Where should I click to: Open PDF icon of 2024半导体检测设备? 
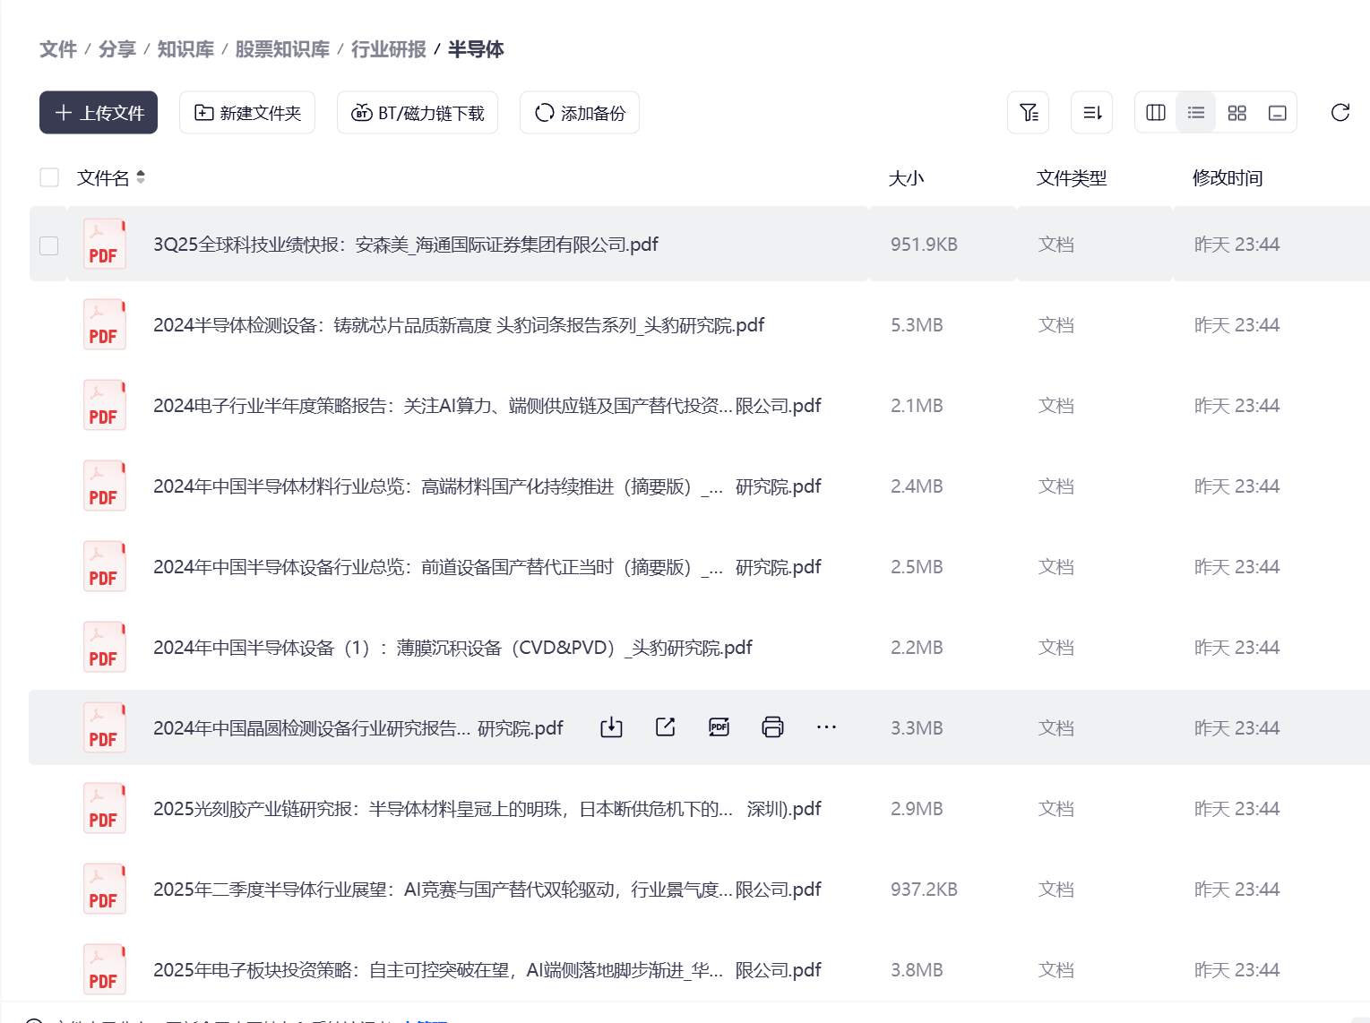click(x=105, y=325)
